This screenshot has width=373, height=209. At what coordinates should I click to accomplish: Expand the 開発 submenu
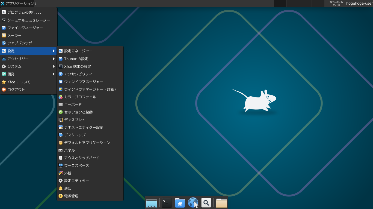pos(29,74)
